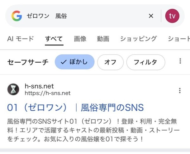Click the h-sns.net site name
The height and width of the screenshot is (154, 190).
tap(39, 86)
